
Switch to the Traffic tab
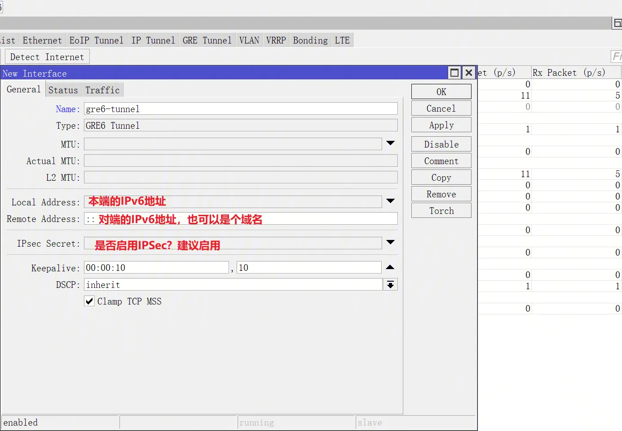(x=102, y=90)
